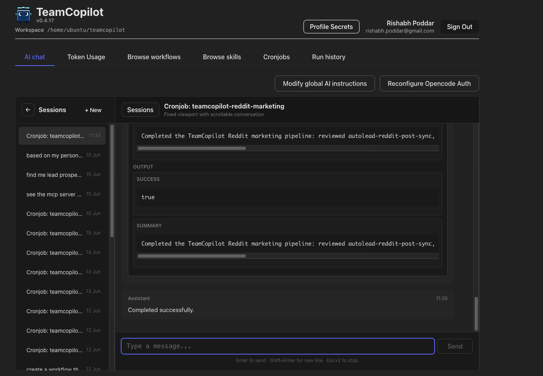This screenshot has height=376, width=543.
Task: Click the v0.4.17 version label
Action: click(45, 21)
